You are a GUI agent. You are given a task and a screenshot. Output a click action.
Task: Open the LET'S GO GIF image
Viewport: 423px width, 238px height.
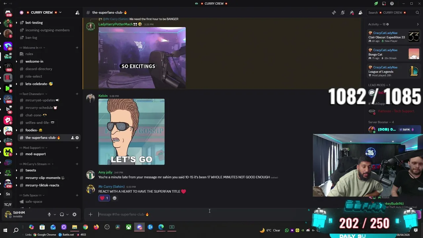click(x=132, y=132)
